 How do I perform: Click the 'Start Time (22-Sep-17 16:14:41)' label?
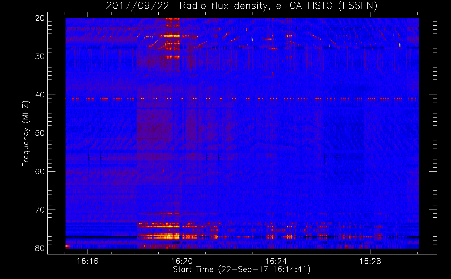[242, 270]
